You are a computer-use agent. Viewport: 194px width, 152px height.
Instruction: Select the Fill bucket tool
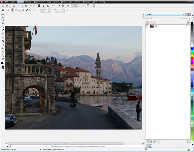[3, 48]
